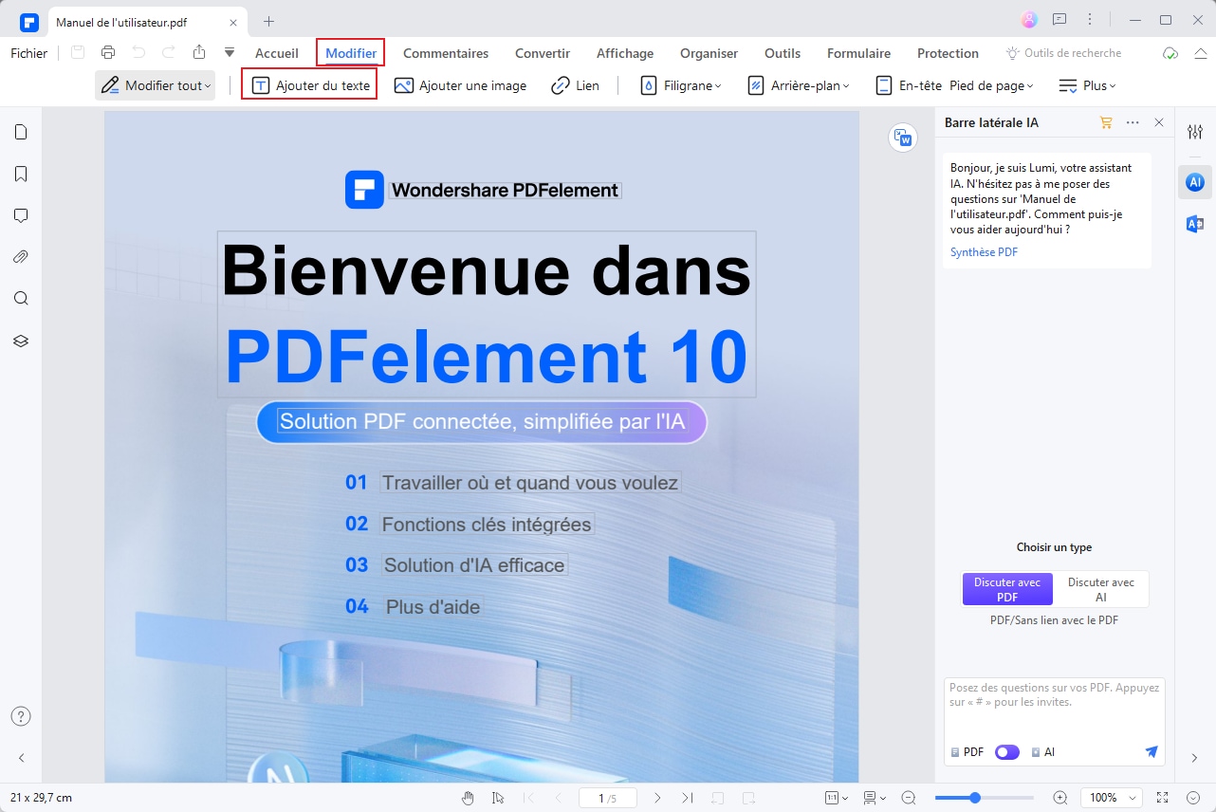Select the text selection cursor tool
1216x812 pixels.
coord(498,798)
